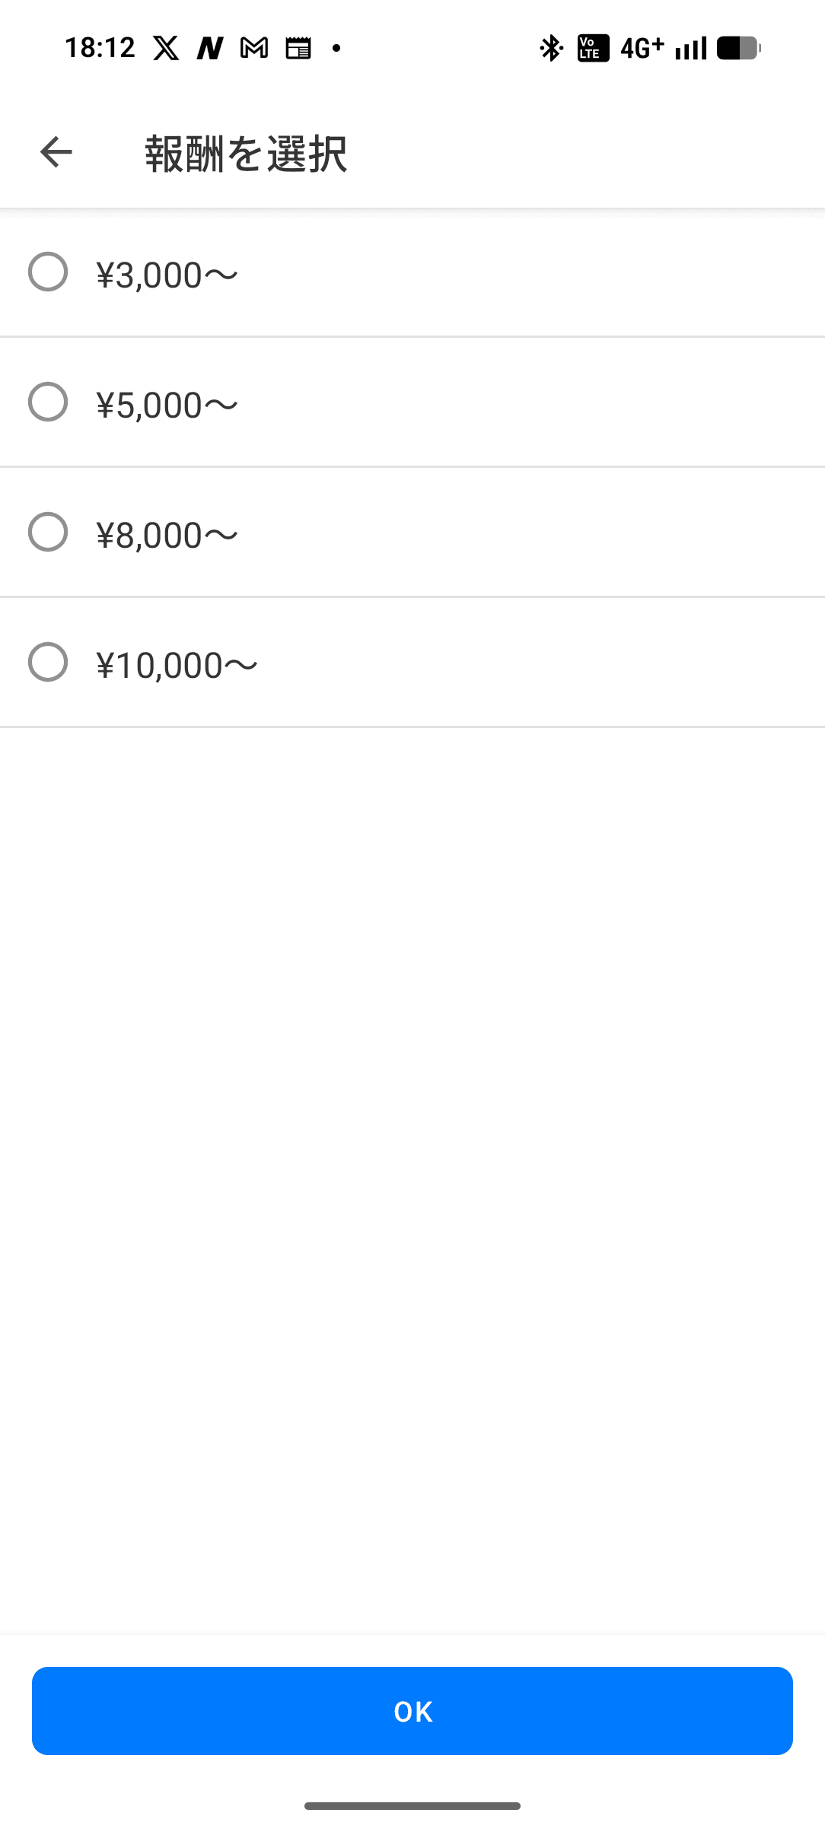Image resolution: width=825 pixels, height=1835 pixels.
Task: Select the ¥3,000〜 radio button
Action: click(x=48, y=272)
